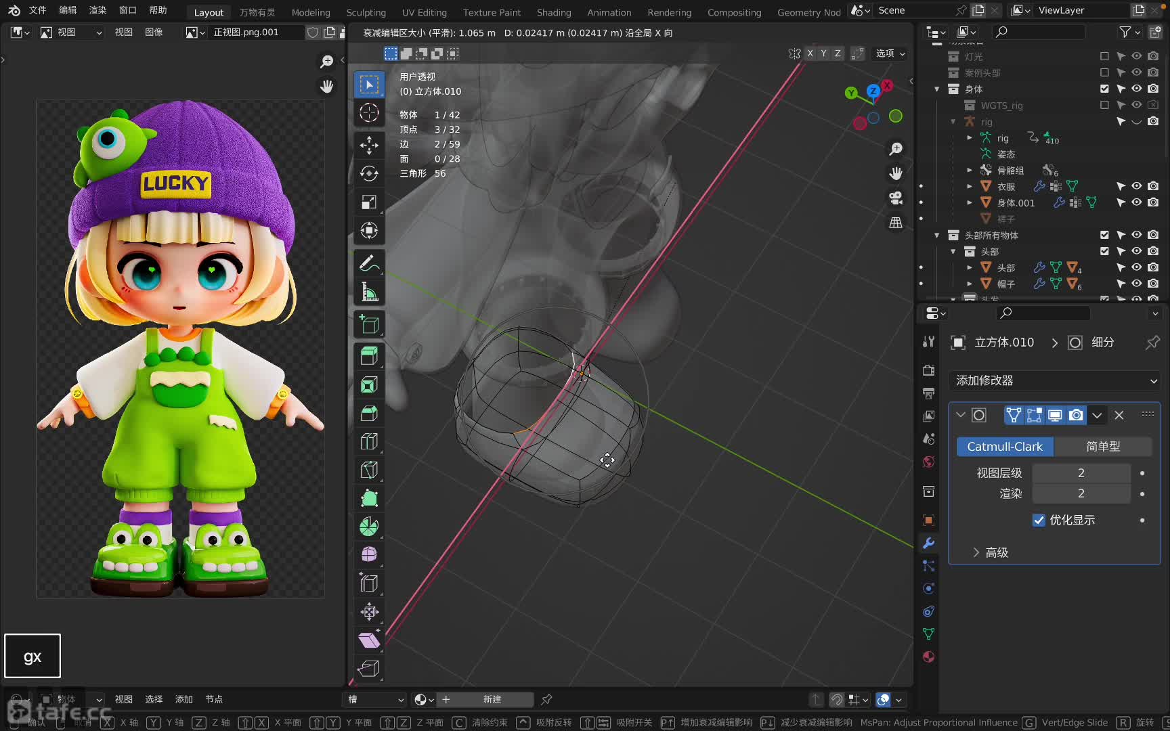Select the Select Box tool
Image resolution: width=1170 pixels, height=731 pixels.
[x=369, y=85]
